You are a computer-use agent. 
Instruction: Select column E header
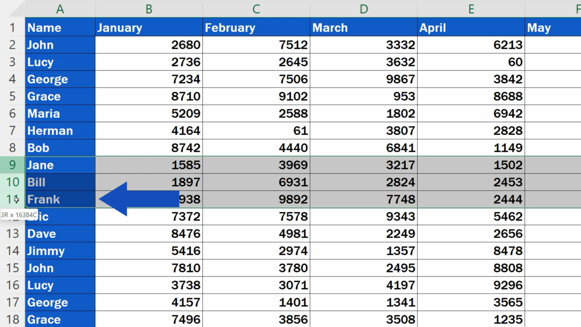471,9
